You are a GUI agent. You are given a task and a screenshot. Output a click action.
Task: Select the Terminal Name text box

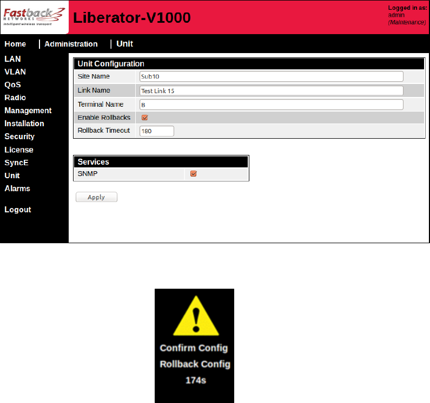click(271, 105)
